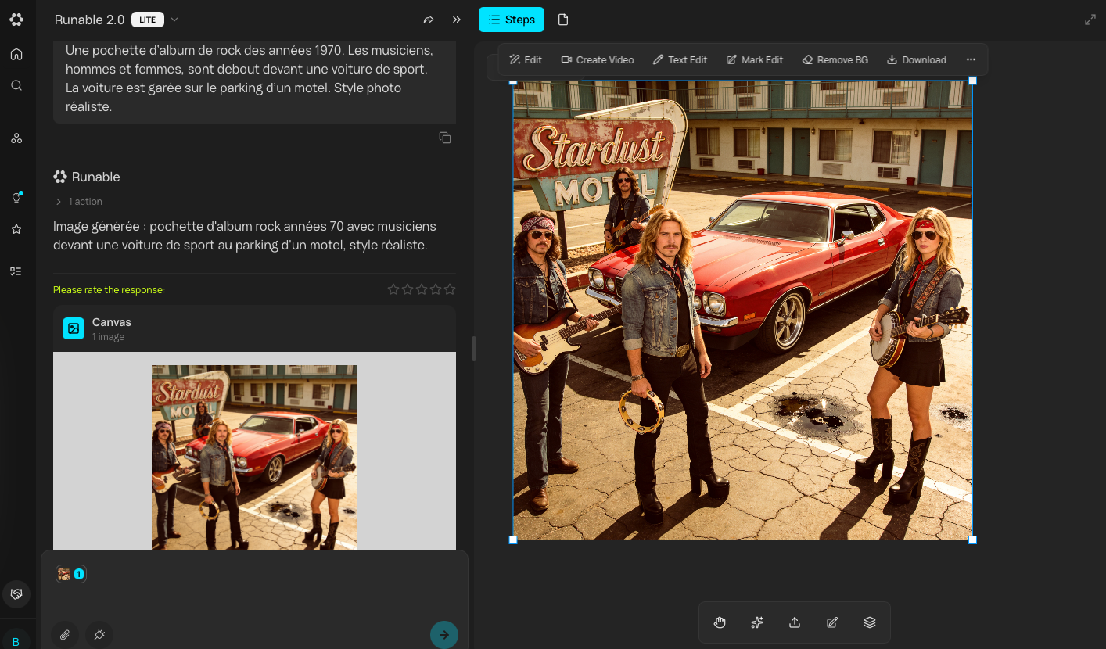Screen dimensions: 1106x649
Task: Click the upload icon in bottom toolbar
Action: click(x=795, y=622)
